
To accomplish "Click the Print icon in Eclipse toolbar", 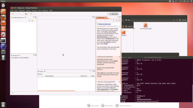I will (x=22, y=14).
